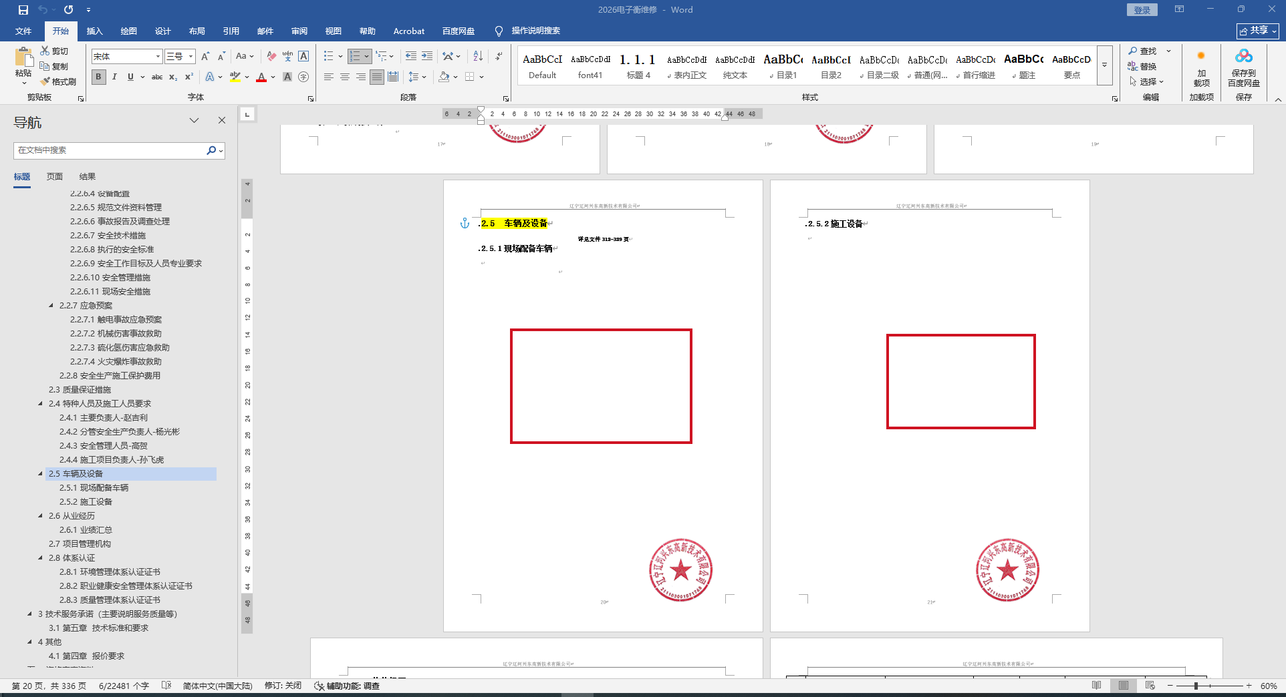Switch navigation pane to 页面 tab
Image resolution: width=1286 pixels, height=697 pixels.
[x=55, y=177]
